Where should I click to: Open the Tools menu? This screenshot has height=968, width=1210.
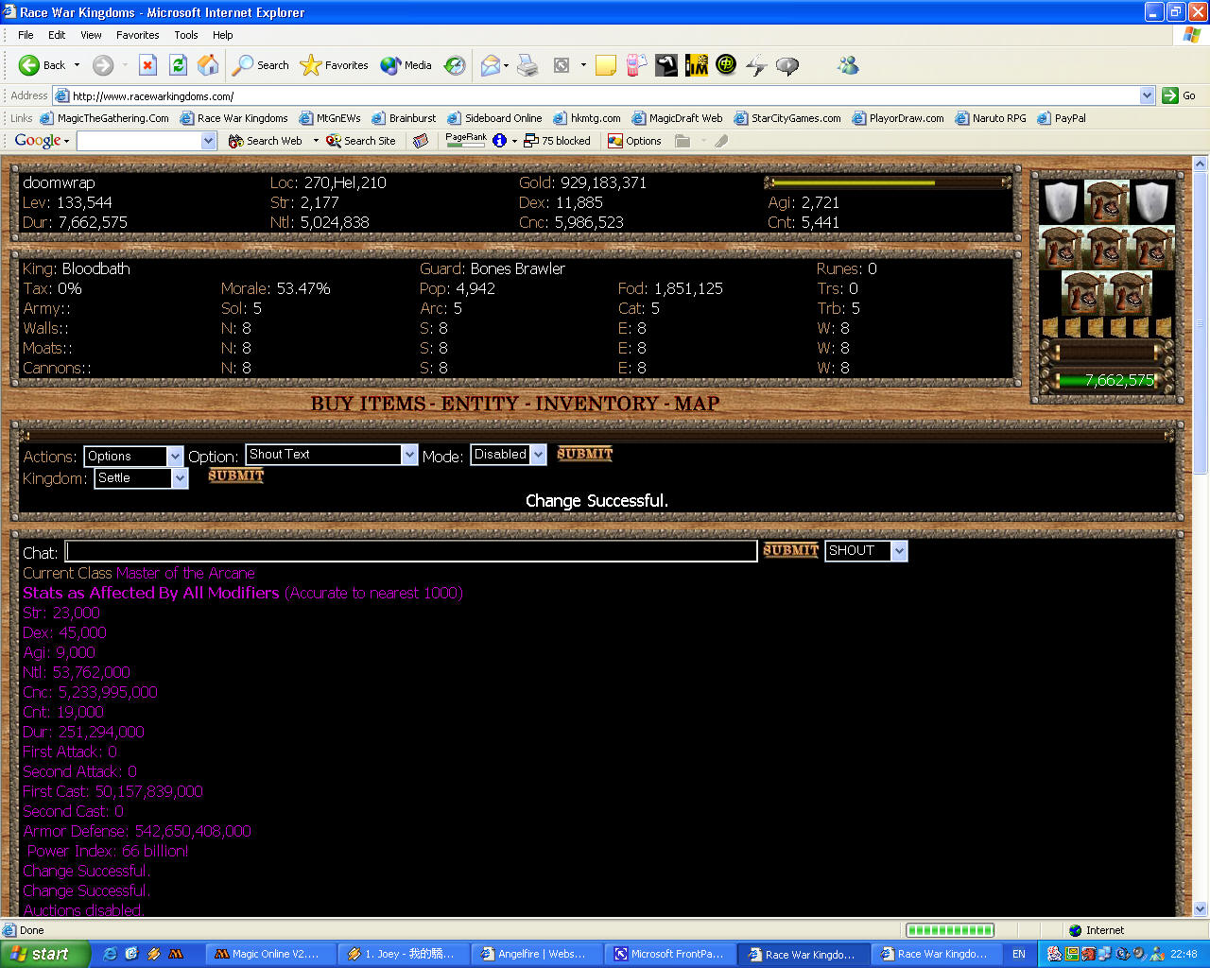click(x=185, y=35)
